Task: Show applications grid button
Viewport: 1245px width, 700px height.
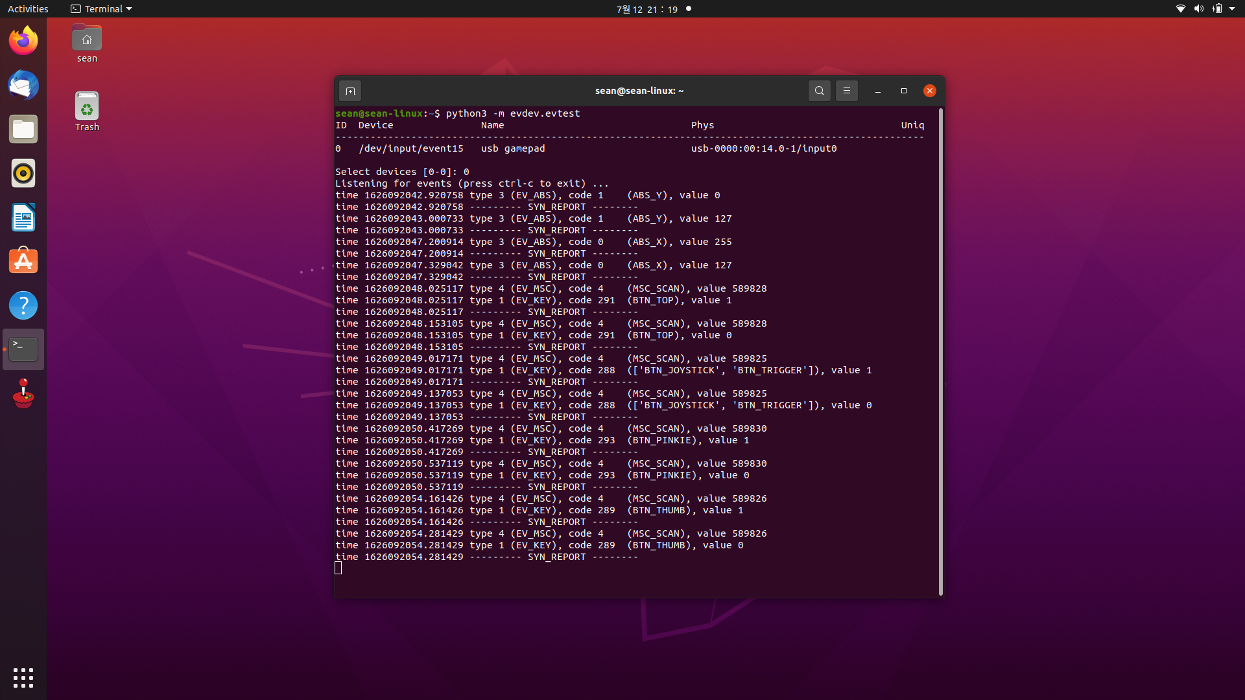Action: pyautogui.click(x=23, y=678)
